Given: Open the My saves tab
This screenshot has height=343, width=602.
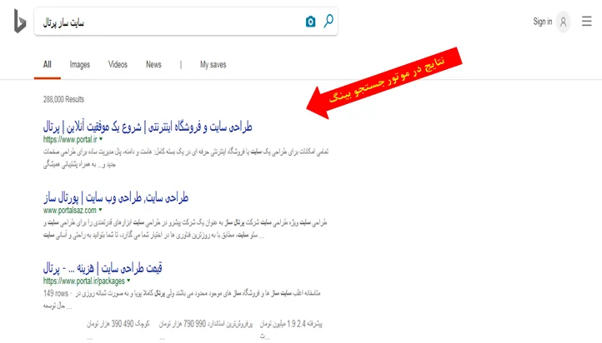Looking at the screenshot, I should (x=213, y=64).
